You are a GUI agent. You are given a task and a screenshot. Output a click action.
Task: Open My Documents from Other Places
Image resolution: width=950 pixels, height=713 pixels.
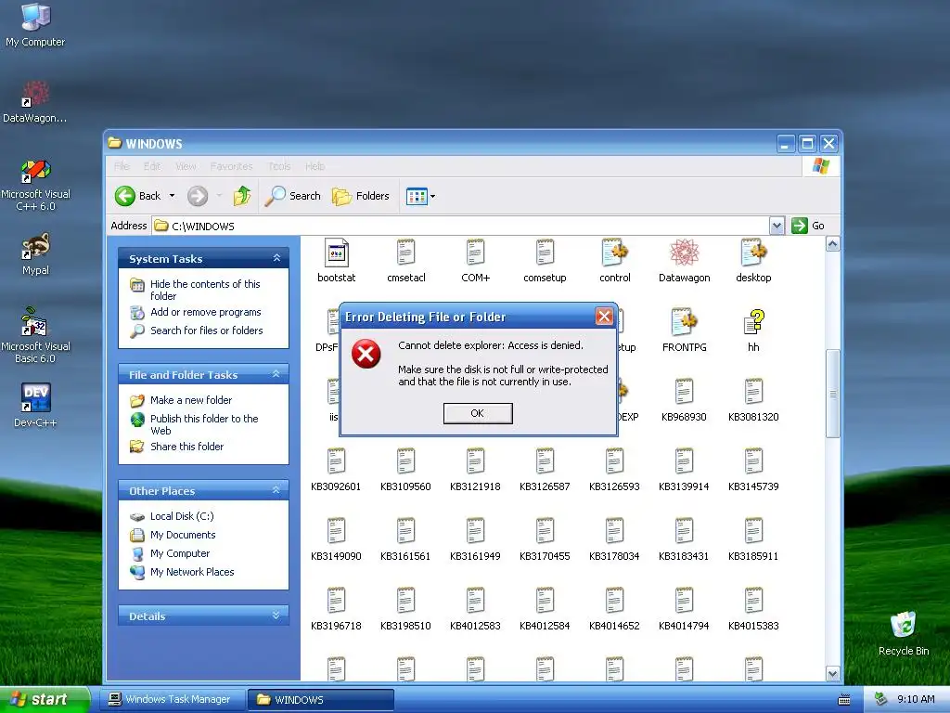point(183,535)
